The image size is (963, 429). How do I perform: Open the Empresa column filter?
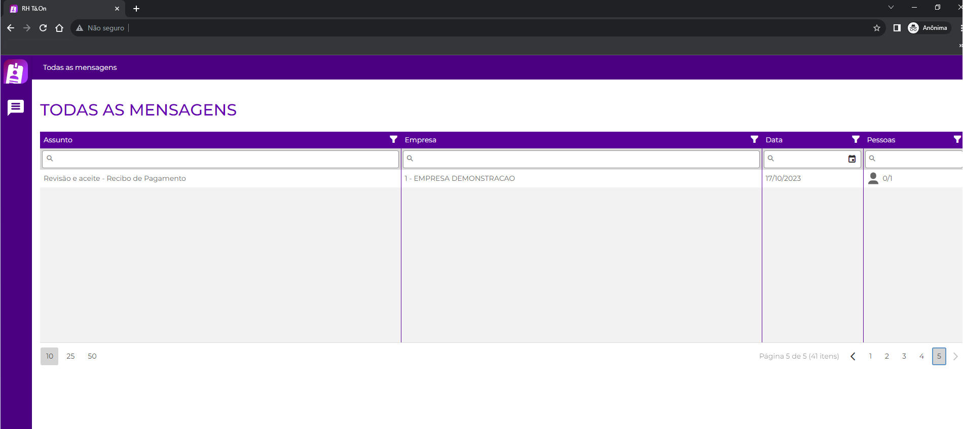[754, 139]
